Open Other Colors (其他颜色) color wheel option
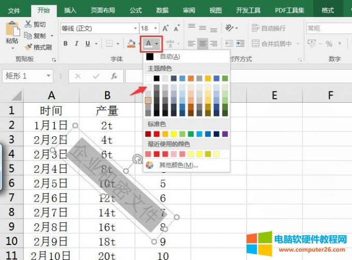This screenshot has width=352, height=260. (150, 165)
